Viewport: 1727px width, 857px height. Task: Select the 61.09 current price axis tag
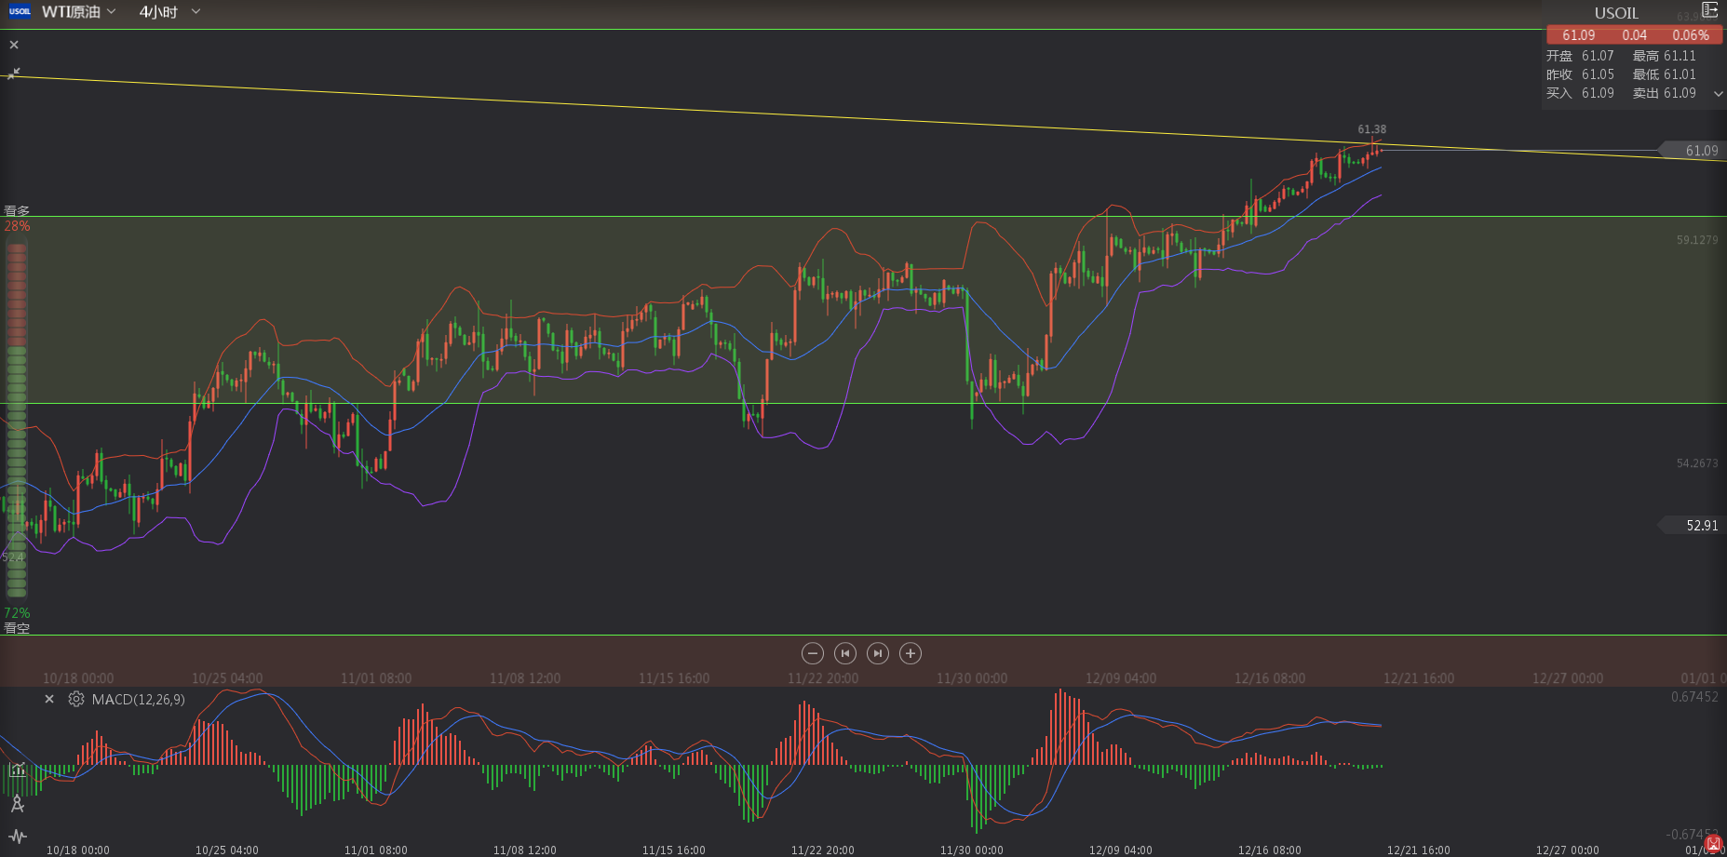pos(1700,151)
